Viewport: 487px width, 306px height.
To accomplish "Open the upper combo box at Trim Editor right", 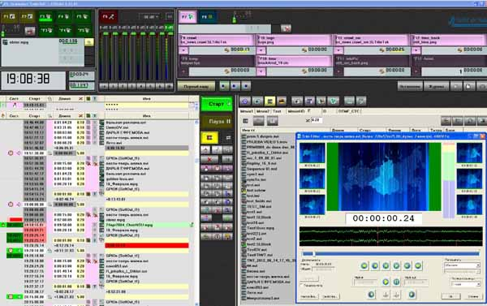I will pyautogui.click(x=462, y=265).
